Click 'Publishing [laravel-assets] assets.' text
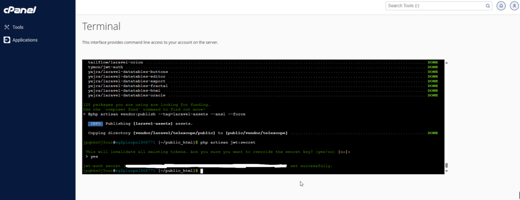The image size is (520, 200). click(149, 124)
